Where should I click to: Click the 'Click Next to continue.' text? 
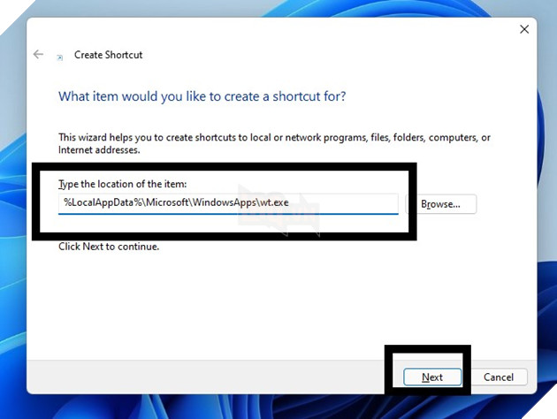point(109,247)
